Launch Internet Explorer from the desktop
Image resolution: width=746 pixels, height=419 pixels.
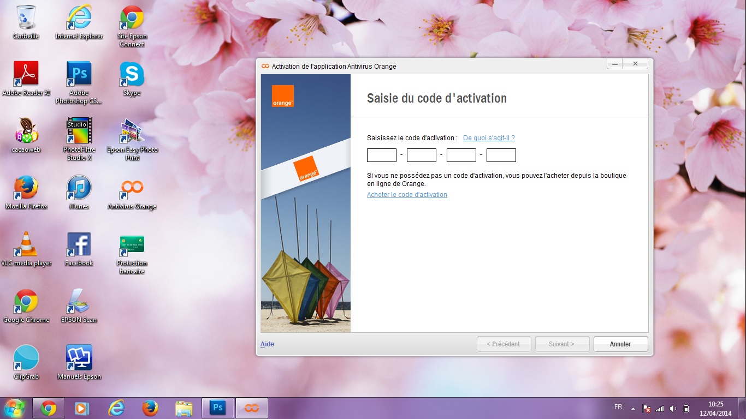(79, 22)
